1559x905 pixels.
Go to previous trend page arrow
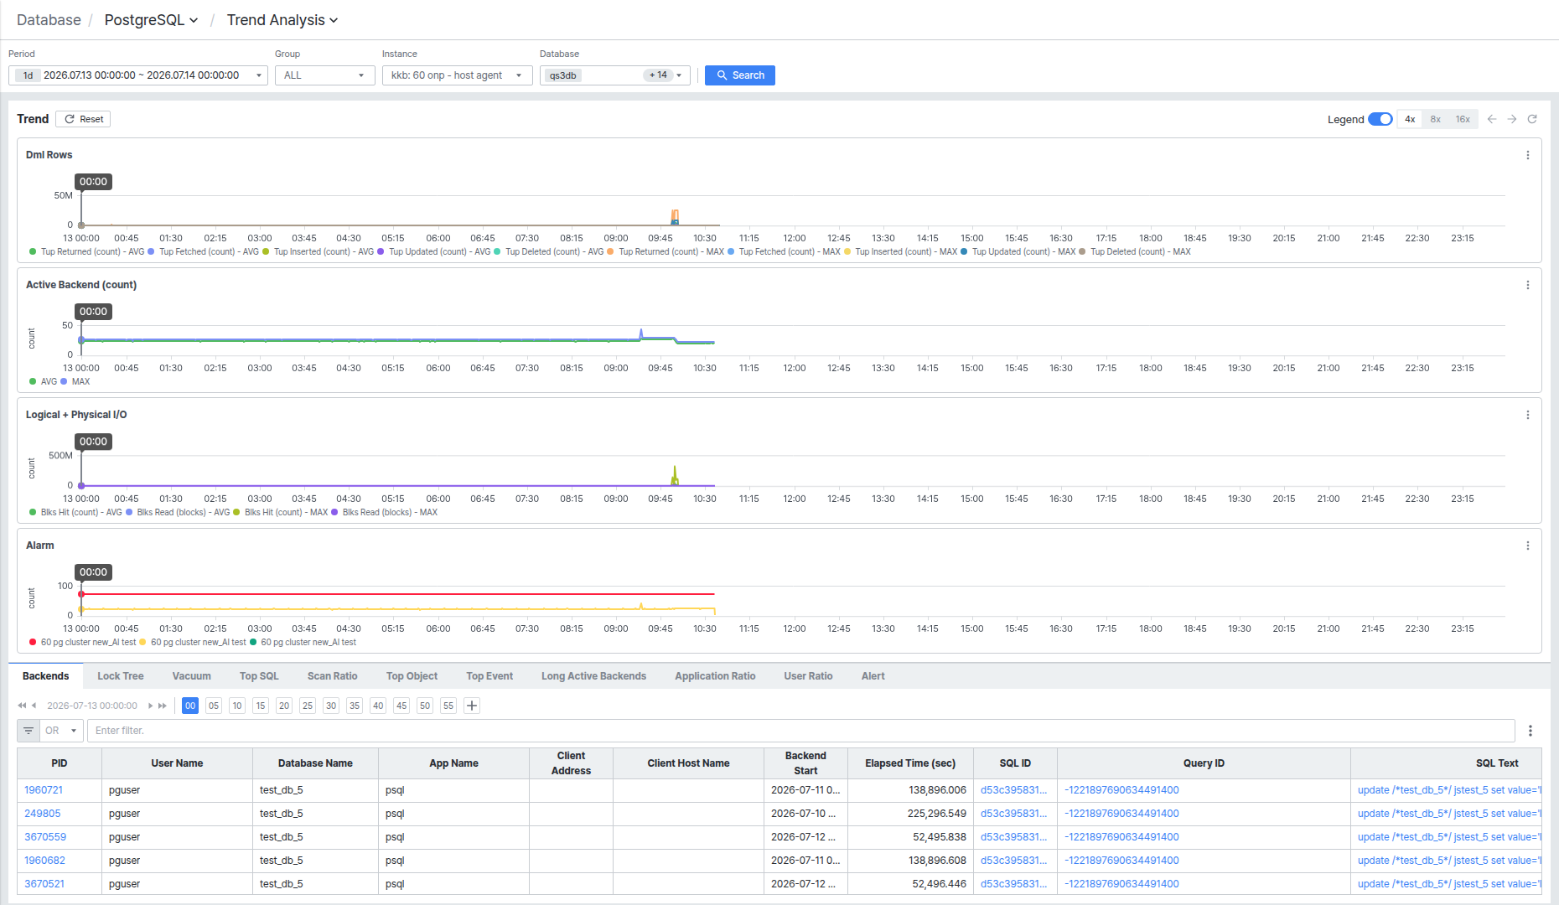1492,119
